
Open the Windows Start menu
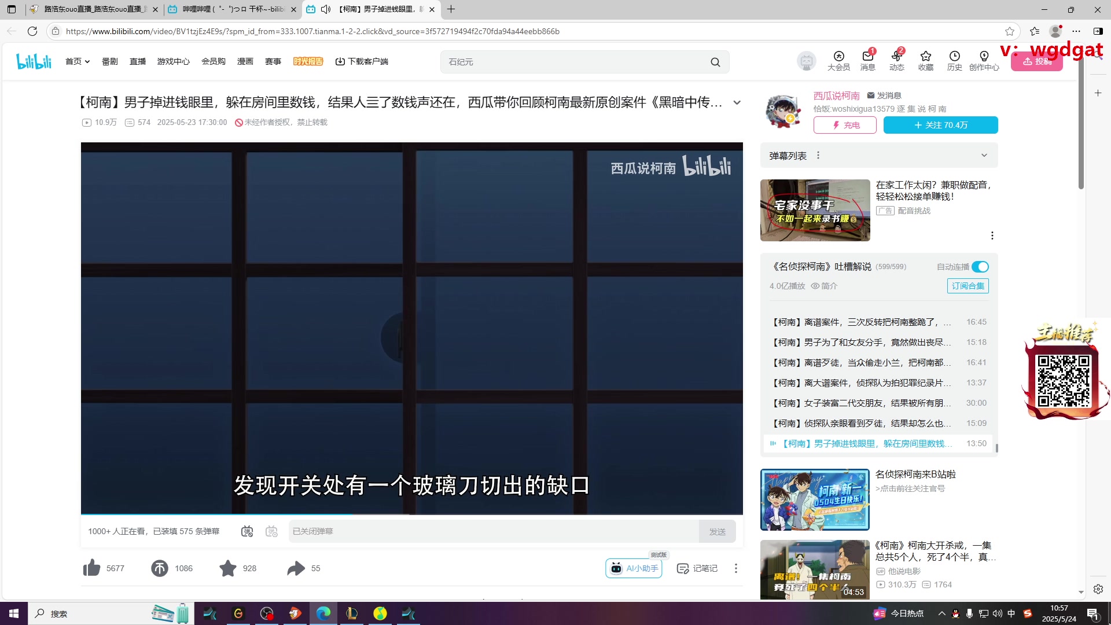[x=14, y=613]
